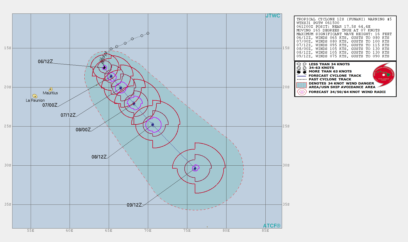Click the 07/12Z time label
This screenshot has height=242, width=408.
(x=68, y=115)
